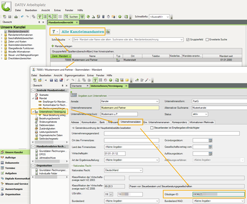Image resolution: width=247 pixels, height=204 pixels.
Task: Open the Extras menu in the Arbeitsplatz
Action: pyautogui.click(x=57, y=10)
